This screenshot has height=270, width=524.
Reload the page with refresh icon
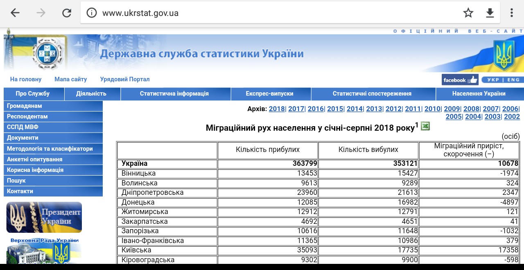click(x=67, y=13)
